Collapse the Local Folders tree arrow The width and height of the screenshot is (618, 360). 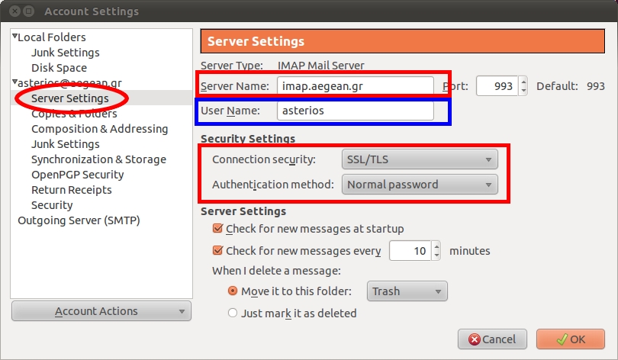click(14, 37)
